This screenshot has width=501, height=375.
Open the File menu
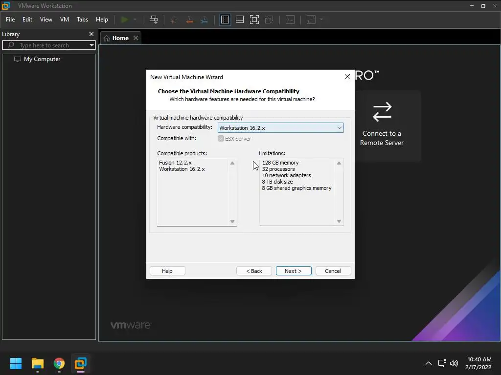coord(10,20)
